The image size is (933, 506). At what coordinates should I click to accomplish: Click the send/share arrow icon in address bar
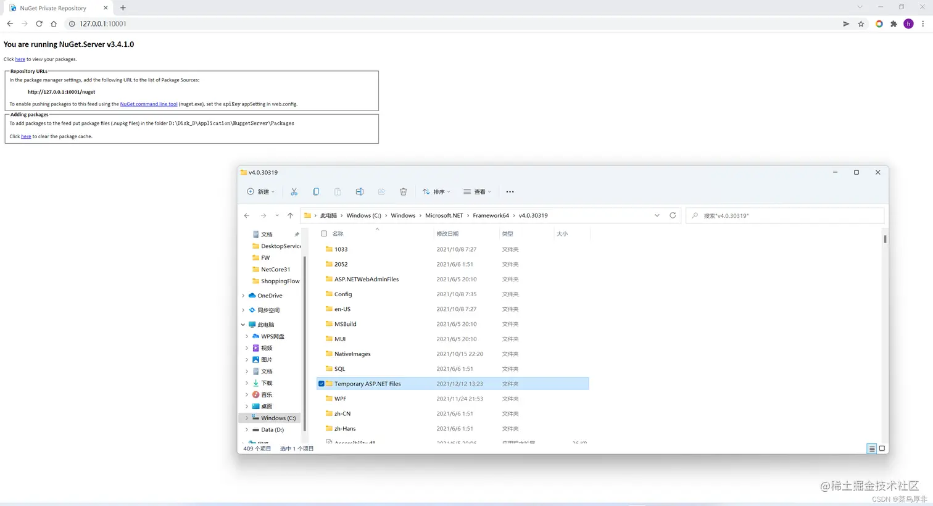(846, 24)
